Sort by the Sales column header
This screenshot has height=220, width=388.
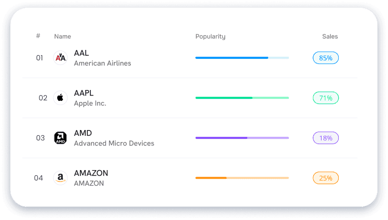coord(330,36)
